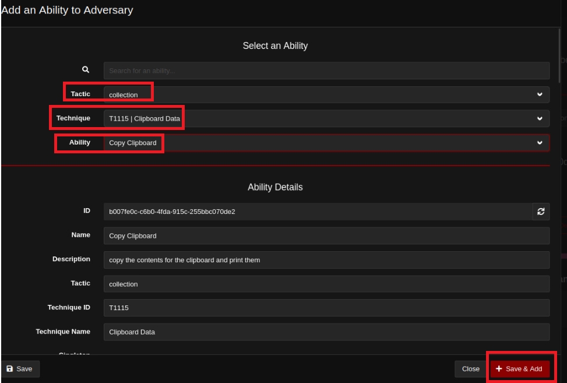Click the Technique Name field
This screenshot has width=567, height=383.
click(x=326, y=332)
